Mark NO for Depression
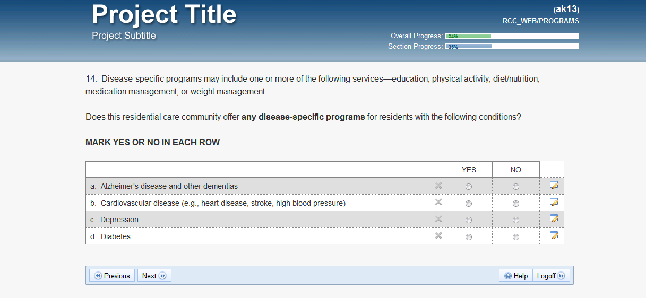Screen dimensions: 646x298 point(516,220)
